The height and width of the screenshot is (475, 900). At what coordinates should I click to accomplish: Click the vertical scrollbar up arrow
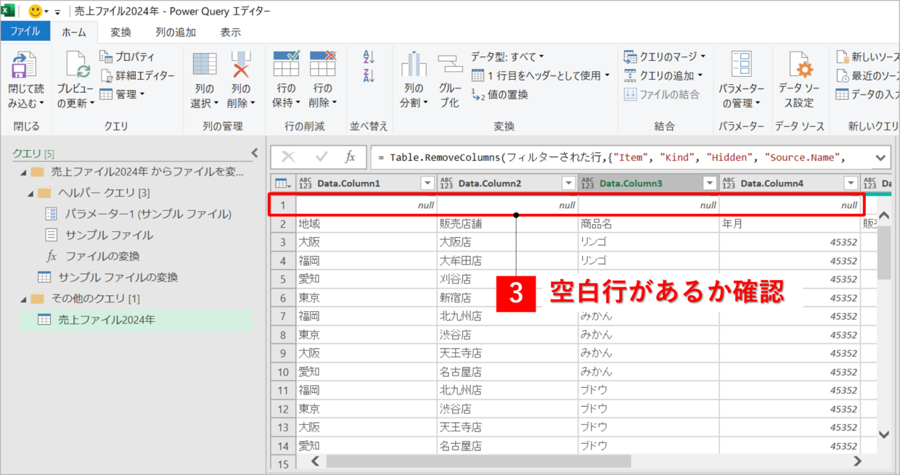(884, 216)
